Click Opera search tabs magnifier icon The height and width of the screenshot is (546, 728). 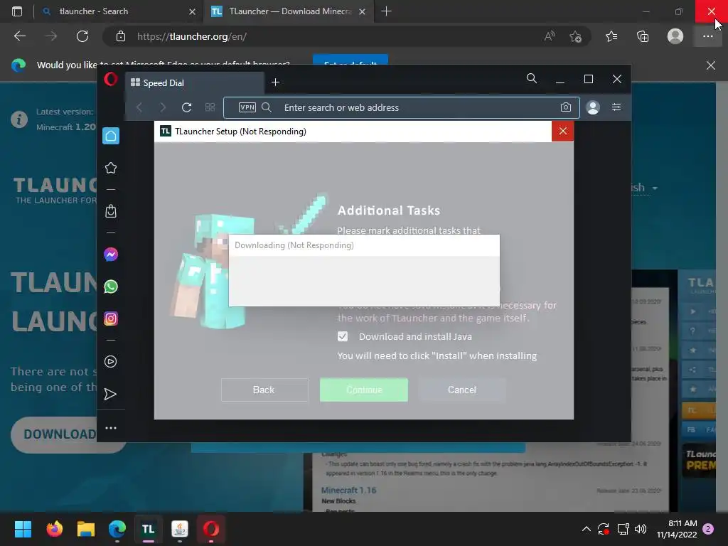(x=532, y=78)
